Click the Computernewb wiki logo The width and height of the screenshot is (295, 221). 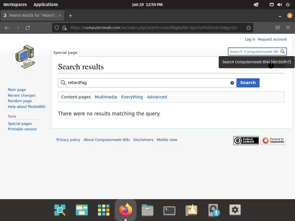[25, 57]
